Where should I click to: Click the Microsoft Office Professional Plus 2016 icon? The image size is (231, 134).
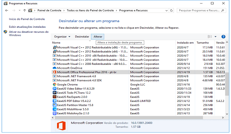(x=54, y=72)
